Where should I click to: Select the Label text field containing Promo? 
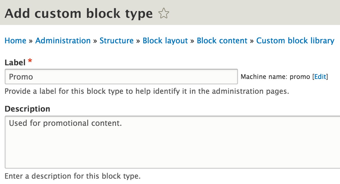(119, 77)
